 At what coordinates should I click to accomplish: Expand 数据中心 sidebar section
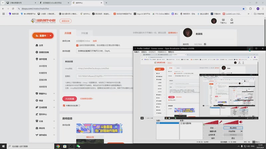pos(54,94)
